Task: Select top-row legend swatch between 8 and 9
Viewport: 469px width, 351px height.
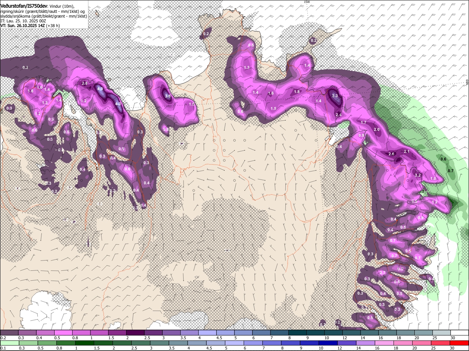Action: (297, 332)
